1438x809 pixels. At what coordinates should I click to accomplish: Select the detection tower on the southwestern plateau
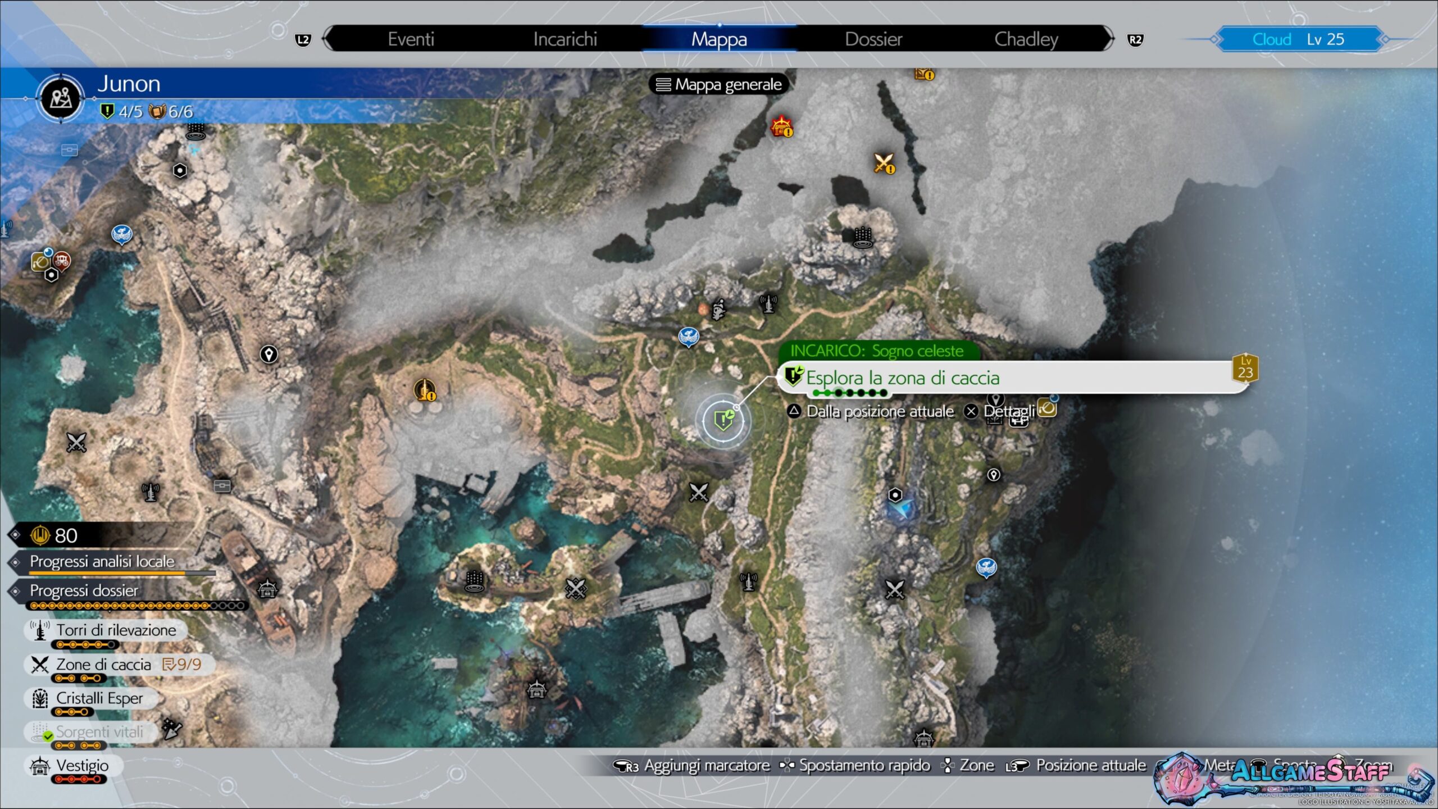coord(150,492)
